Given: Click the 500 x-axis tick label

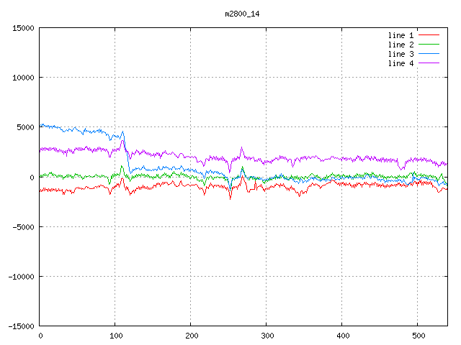Looking at the screenshot, I should click(x=418, y=336).
